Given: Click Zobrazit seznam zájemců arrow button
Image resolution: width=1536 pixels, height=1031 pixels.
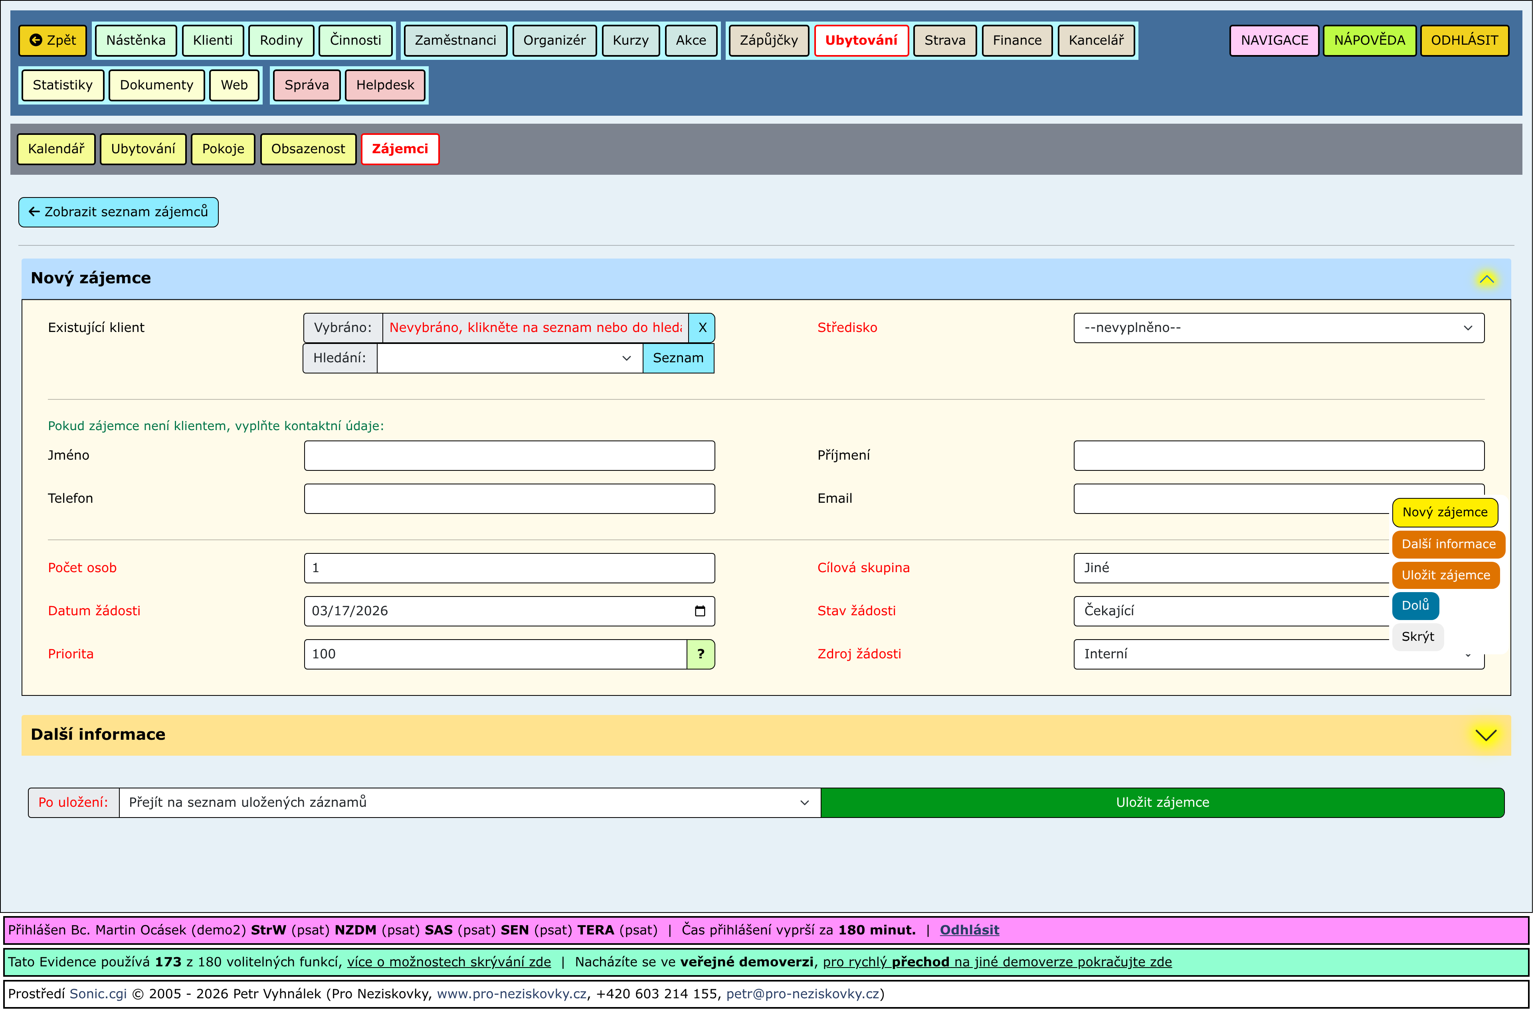Looking at the screenshot, I should [119, 212].
